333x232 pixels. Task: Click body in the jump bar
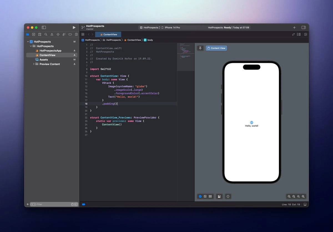pos(150,40)
